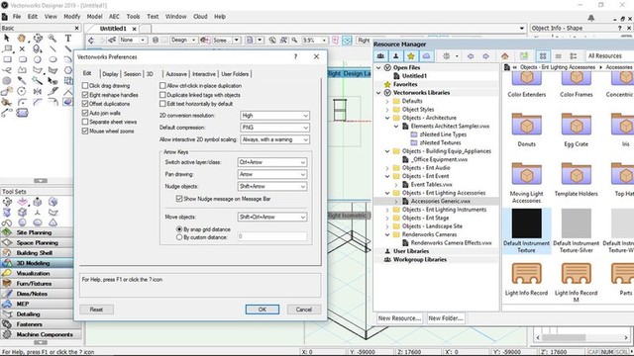Switch to Display tab in Preferences

[x=110, y=74]
